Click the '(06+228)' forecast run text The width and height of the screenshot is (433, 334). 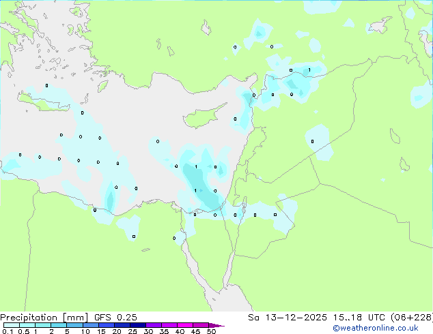click(x=412, y=318)
